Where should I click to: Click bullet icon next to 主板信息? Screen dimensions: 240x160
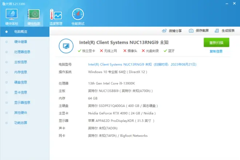point(7,62)
